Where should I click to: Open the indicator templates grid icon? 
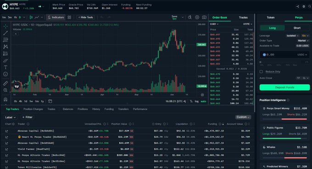[x=69, y=17]
